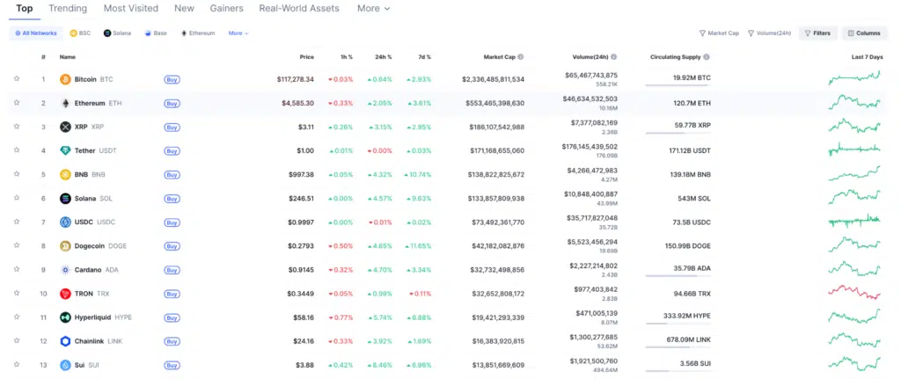Click Buy button next to Chainlink
This screenshot has width=901, height=379.
tap(172, 342)
